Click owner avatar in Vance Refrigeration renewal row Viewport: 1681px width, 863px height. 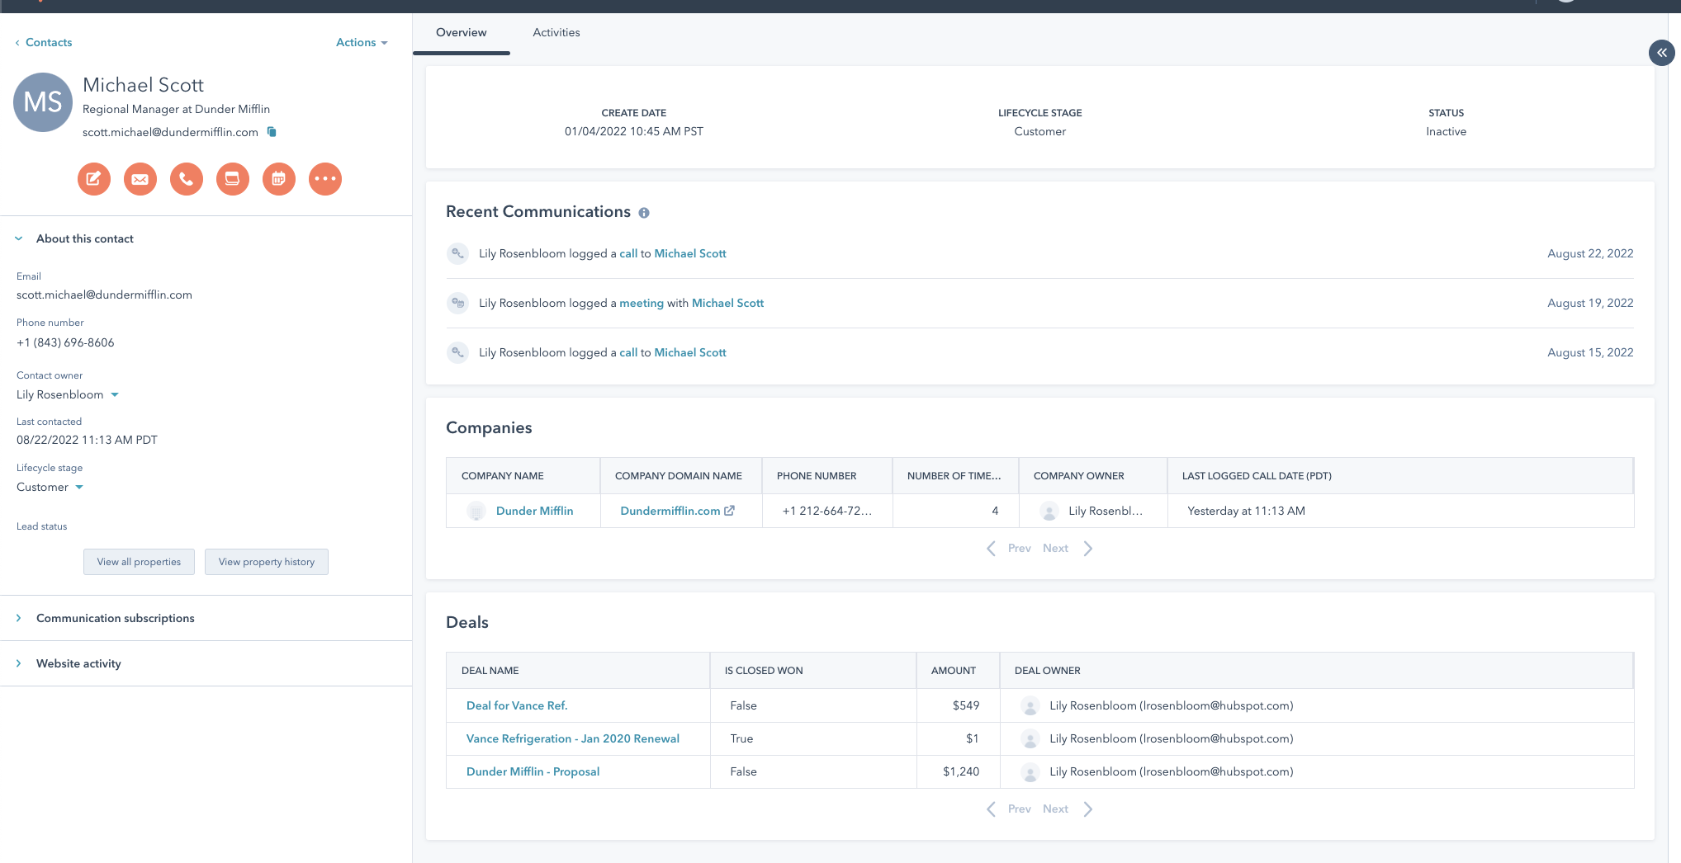pos(1030,739)
